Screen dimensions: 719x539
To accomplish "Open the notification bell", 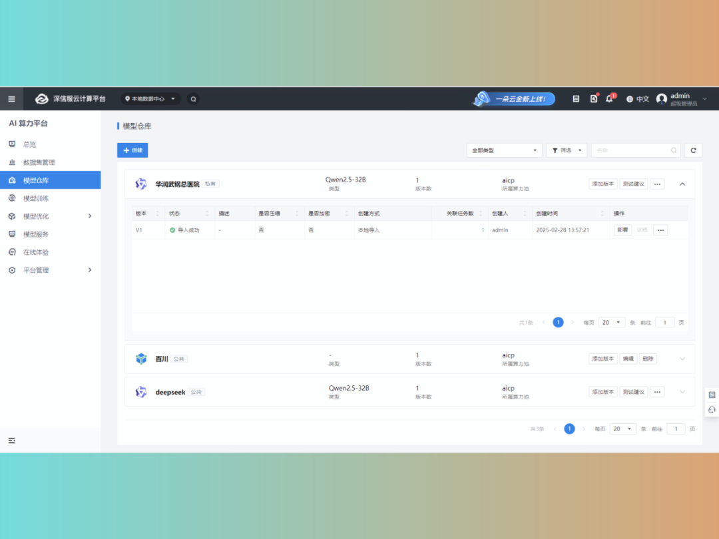I will [609, 98].
